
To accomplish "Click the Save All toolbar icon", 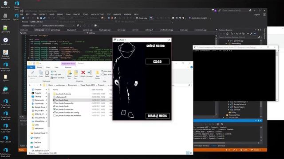I will 44,18.
